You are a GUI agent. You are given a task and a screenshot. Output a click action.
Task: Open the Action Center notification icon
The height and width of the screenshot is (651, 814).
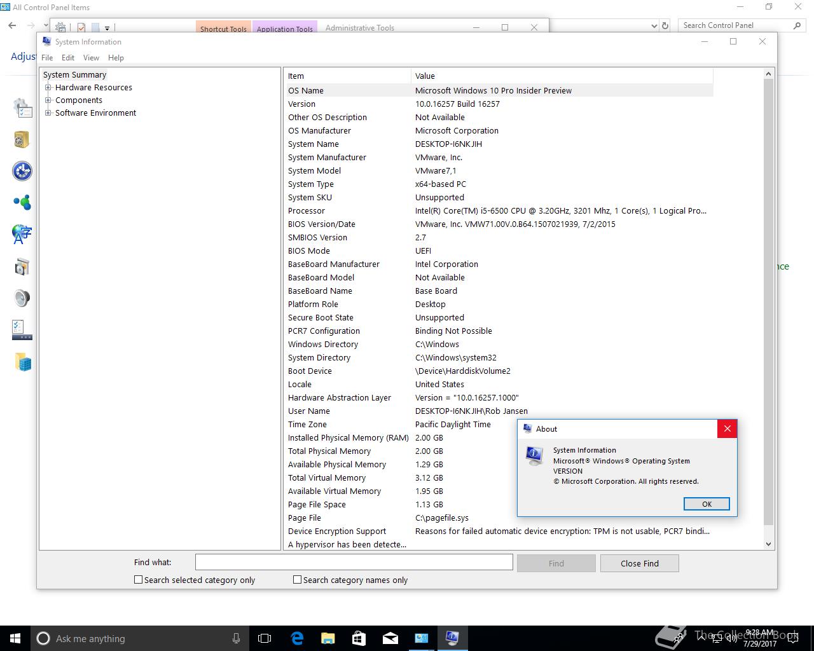793,638
